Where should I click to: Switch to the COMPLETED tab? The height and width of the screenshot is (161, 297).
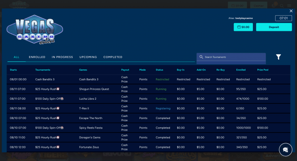[113, 57]
